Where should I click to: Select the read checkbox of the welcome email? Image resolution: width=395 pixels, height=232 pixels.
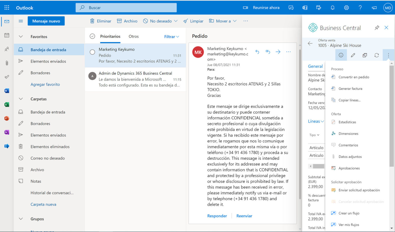pyautogui.click(x=92, y=76)
